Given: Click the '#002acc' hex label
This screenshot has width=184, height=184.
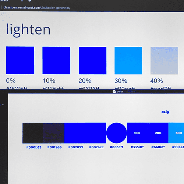Looking at the screenshot, I should (96, 147).
